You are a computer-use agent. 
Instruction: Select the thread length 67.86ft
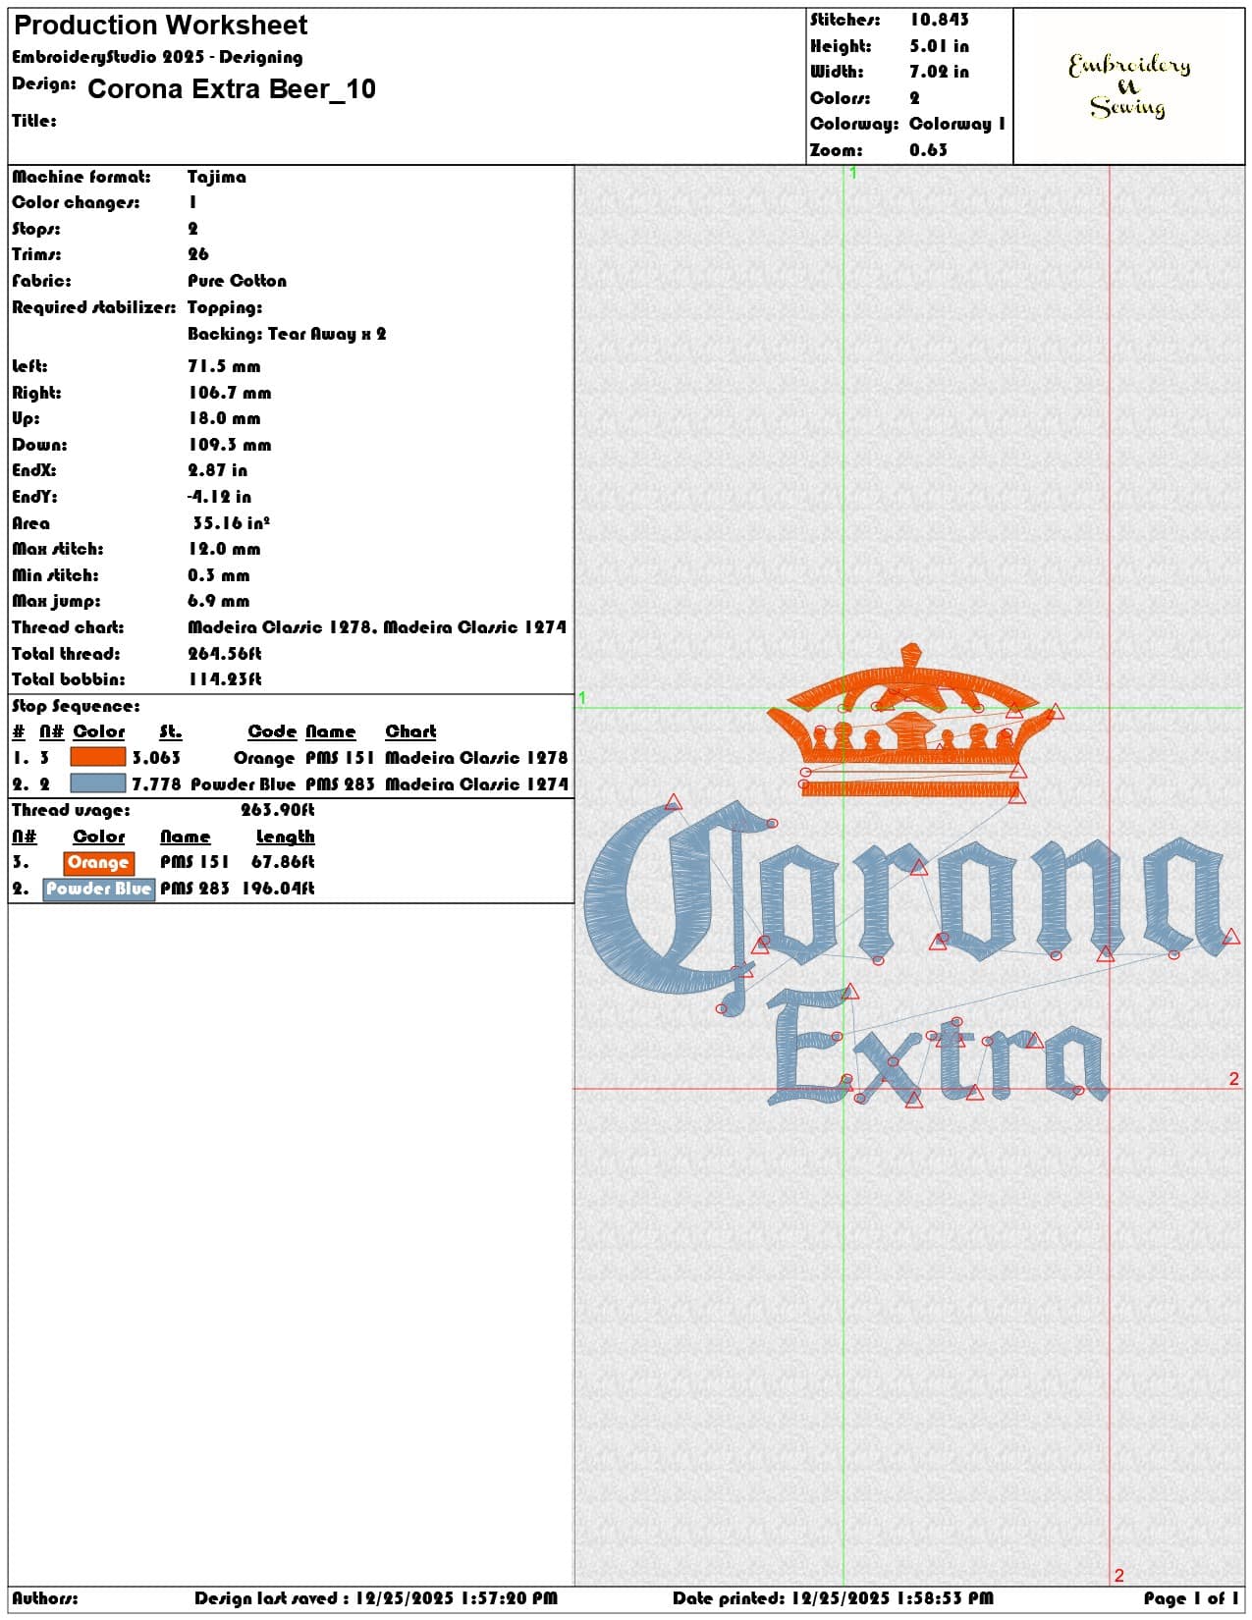(283, 862)
